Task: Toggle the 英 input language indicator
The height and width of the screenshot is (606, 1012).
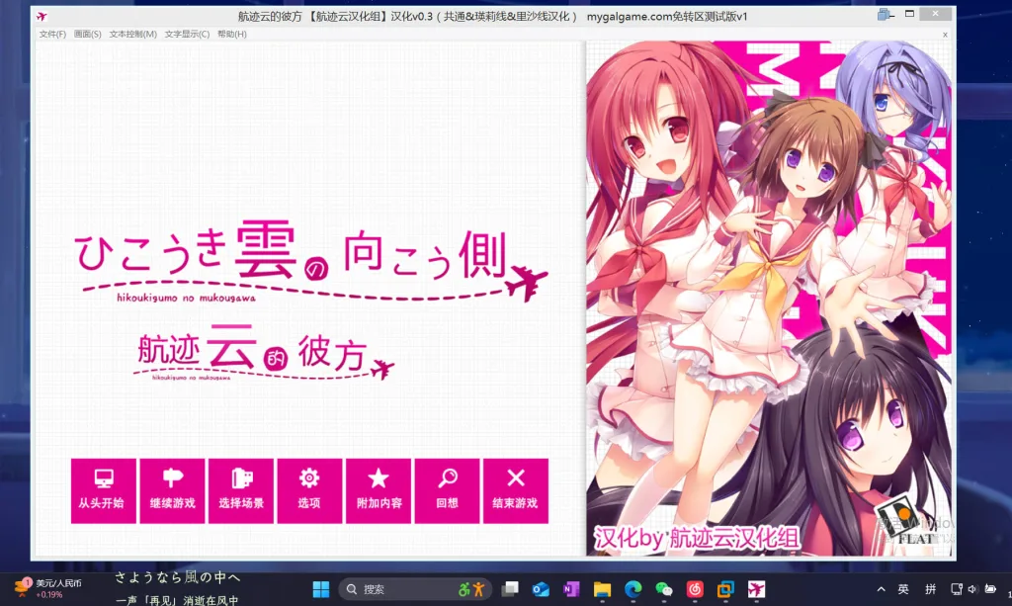Action: [x=903, y=589]
